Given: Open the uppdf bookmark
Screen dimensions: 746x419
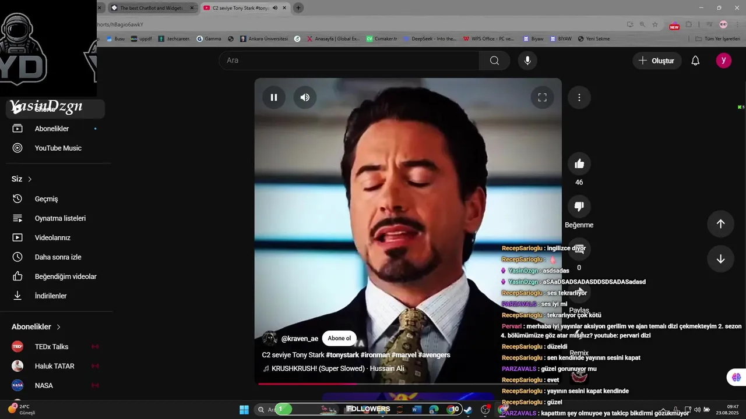Looking at the screenshot, I should tap(142, 39).
